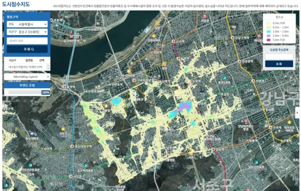This screenshot has height=191, width=301.
Task: Click the 강남구청역 subway station marker
Action: point(232,38)
